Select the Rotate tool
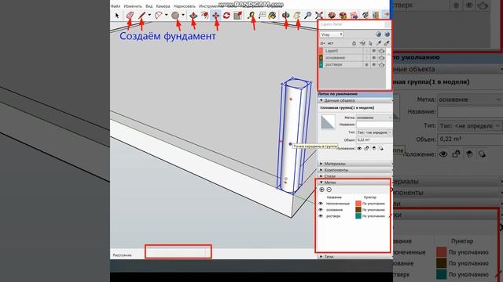The image size is (503, 282). click(226, 15)
